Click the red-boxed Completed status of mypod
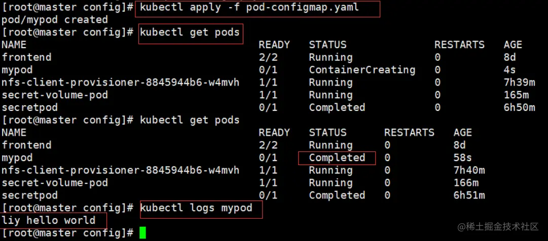This screenshot has height=241, width=548. coord(337,157)
